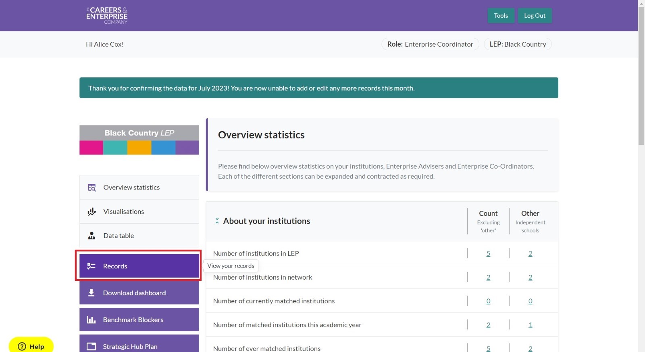Click the Data table person icon

click(x=92, y=236)
